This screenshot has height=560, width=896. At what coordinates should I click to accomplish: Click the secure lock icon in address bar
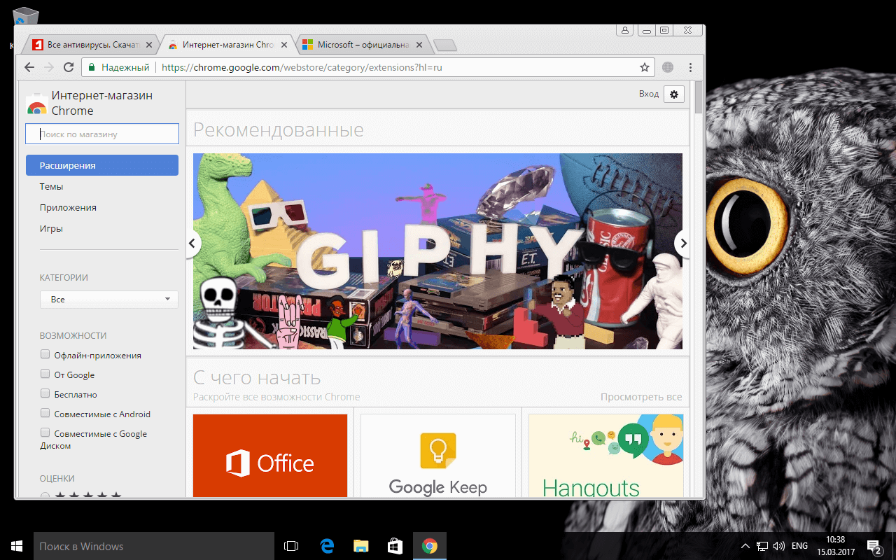[x=92, y=67]
